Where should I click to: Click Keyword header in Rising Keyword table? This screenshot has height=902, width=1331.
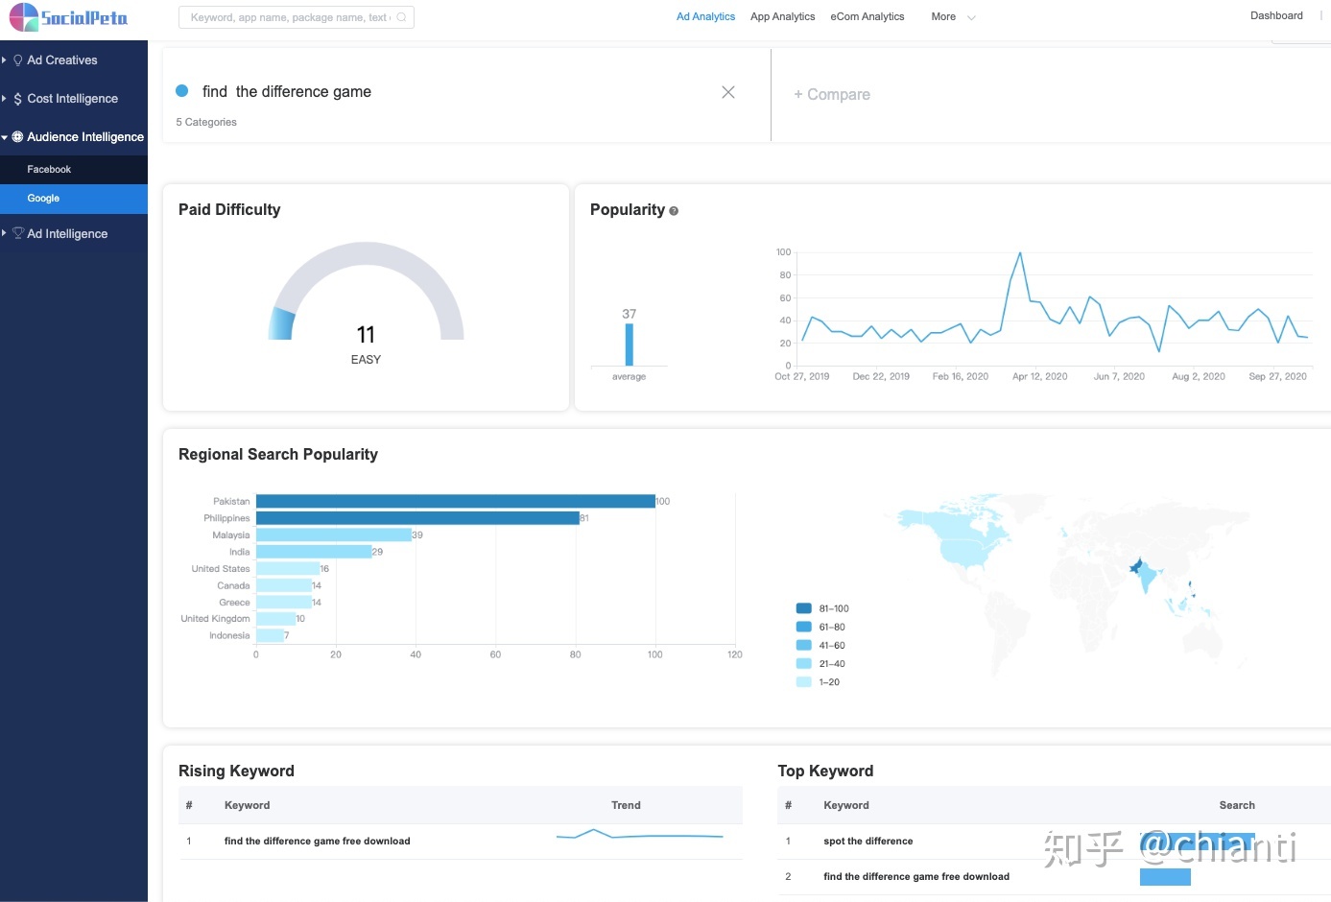(247, 805)
